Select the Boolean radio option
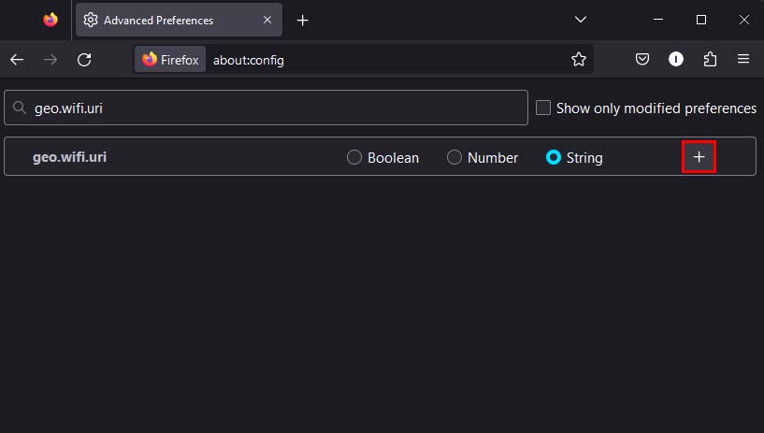Screen dimensions: 764x433 click(x=354, y=158)
